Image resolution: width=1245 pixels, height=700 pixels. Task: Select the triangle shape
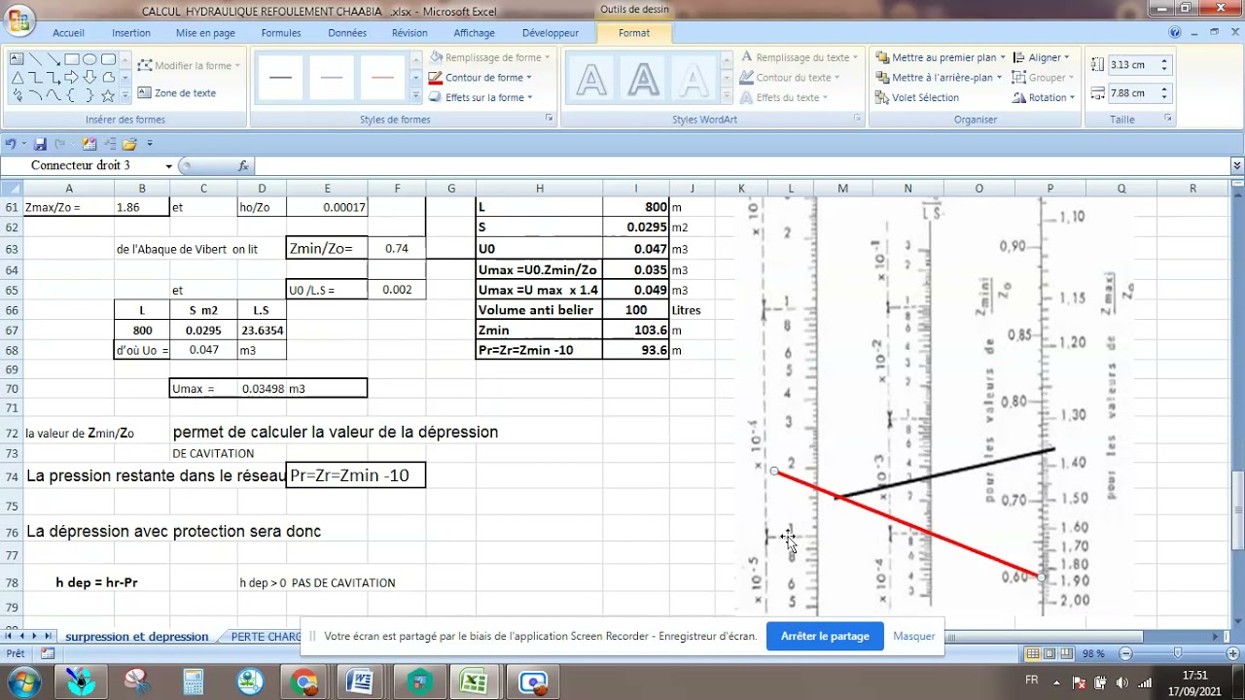click(17, 77)
